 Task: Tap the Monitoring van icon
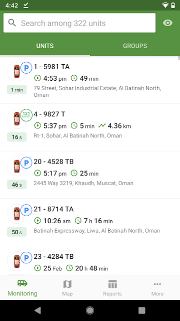[x=22, y=283]
